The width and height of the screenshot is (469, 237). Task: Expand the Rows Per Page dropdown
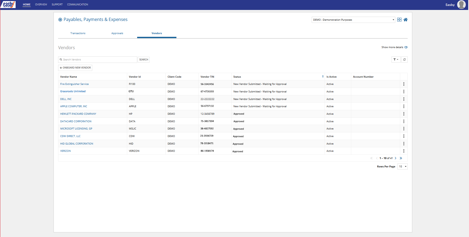(x=403, y=167)
